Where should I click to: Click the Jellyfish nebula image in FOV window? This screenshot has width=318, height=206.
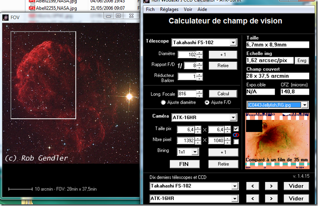tap(71, 93)
